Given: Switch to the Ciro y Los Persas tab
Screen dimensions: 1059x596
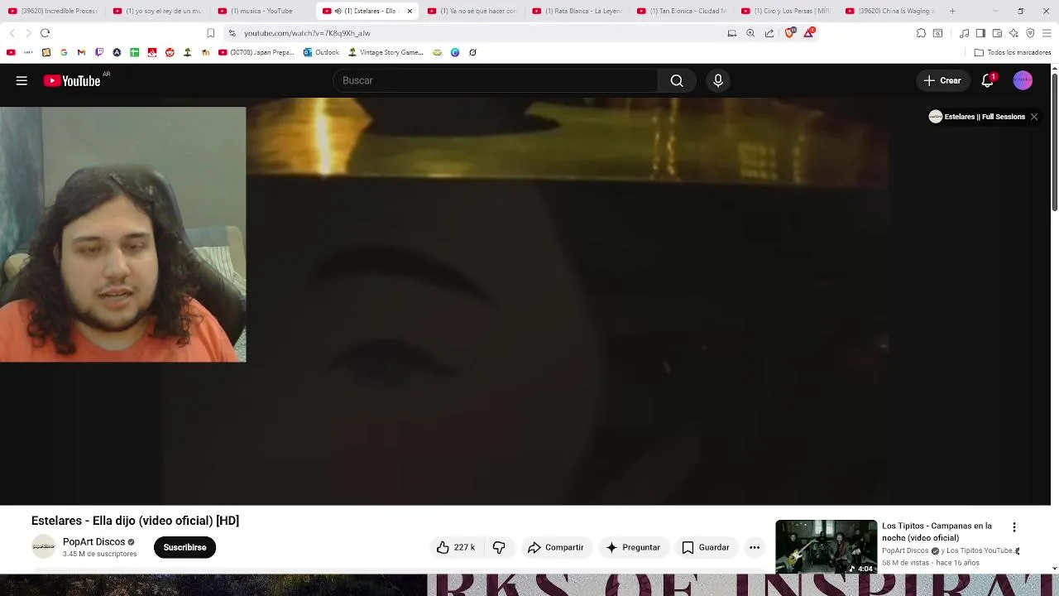Looking at the screenshot, I should tap(786, 11).
